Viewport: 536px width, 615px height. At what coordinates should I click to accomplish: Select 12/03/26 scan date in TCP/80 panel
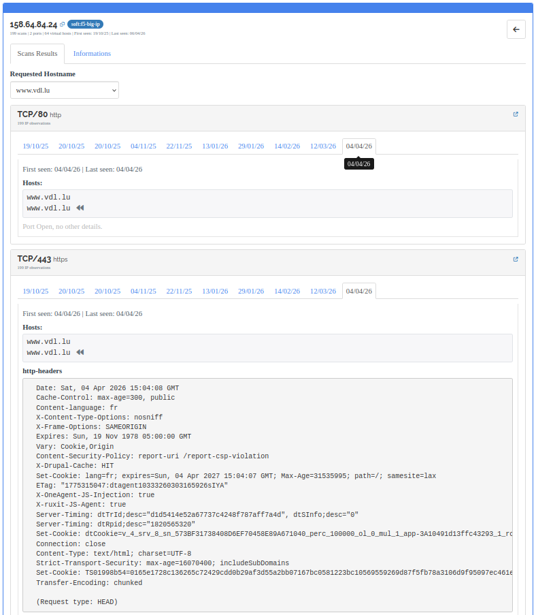322,146
